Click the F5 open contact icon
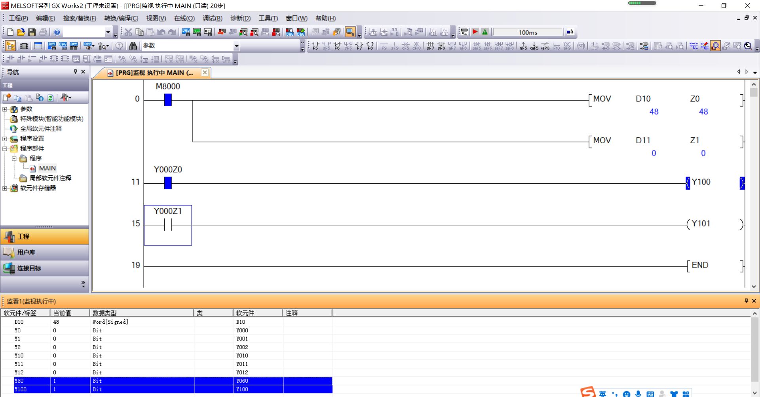Image resolution: width=760 pixels, height=397 pixels. pos(315,46)
